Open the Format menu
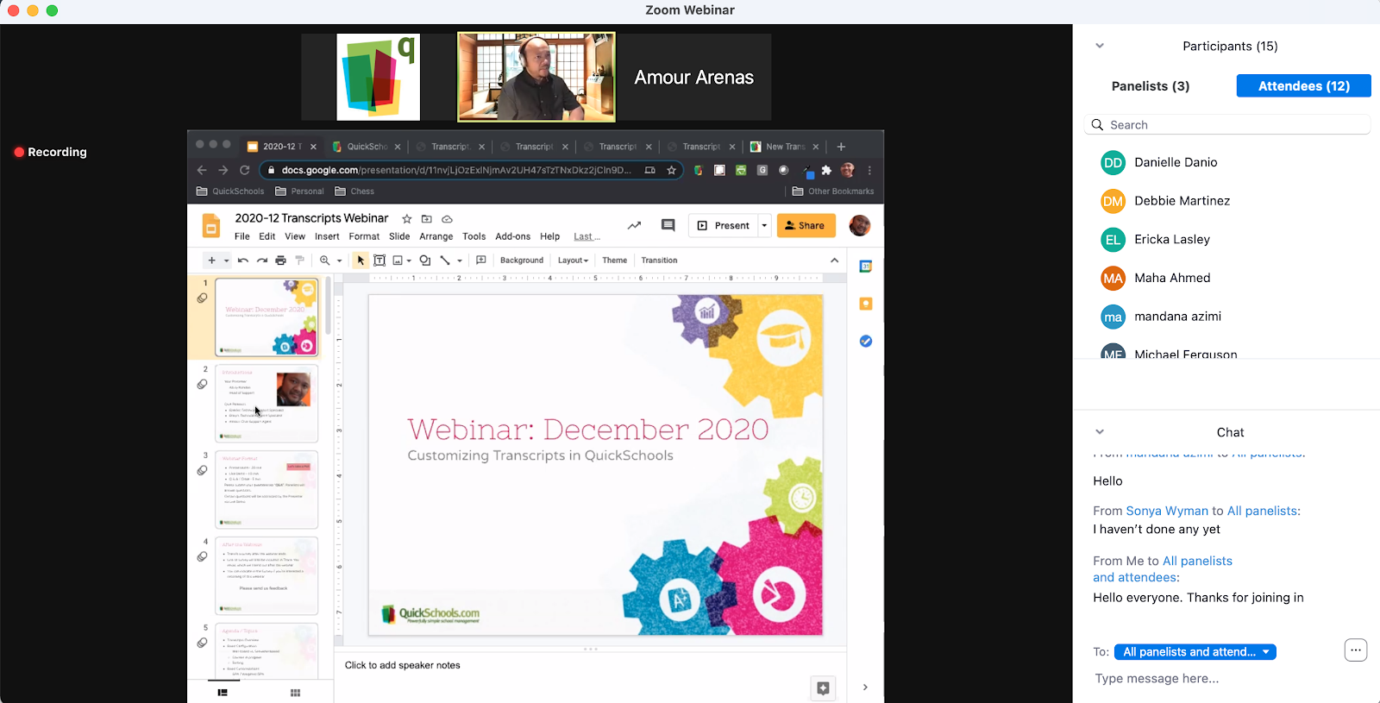Image resolution: width=1380 pixels, height=703 pixels. pyautogui.click(x=364, y=236)
